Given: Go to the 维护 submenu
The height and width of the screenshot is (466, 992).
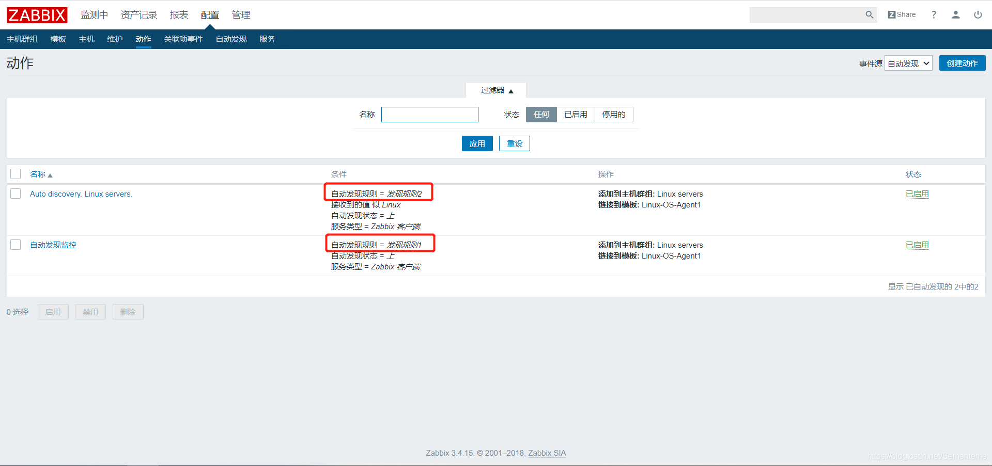Looking at the screenshot, I should [115, 39].
